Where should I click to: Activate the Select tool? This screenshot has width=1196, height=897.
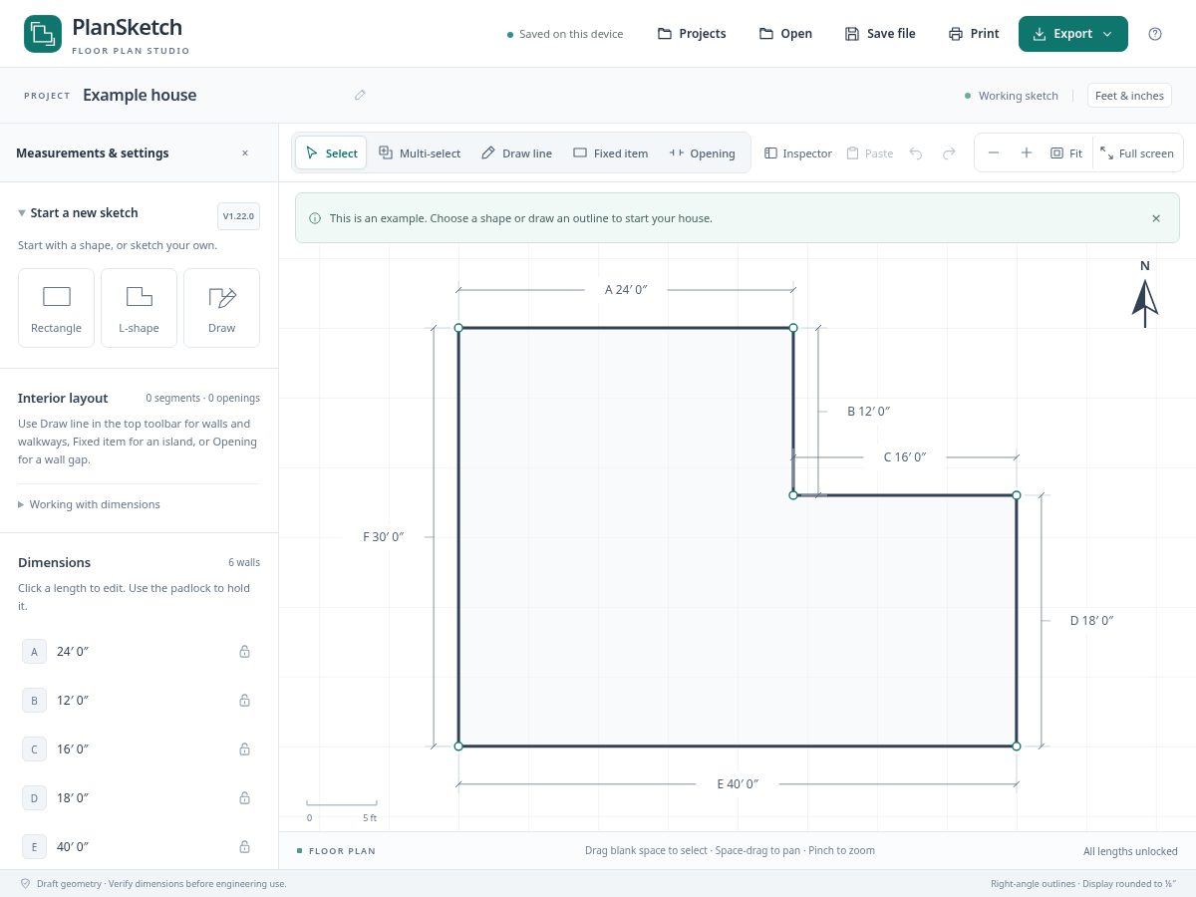(x=331, y=152)
